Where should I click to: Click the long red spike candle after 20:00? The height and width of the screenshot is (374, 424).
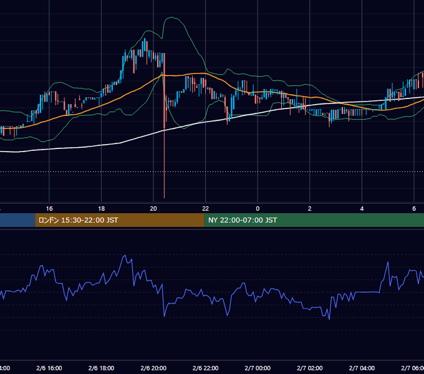164,126
